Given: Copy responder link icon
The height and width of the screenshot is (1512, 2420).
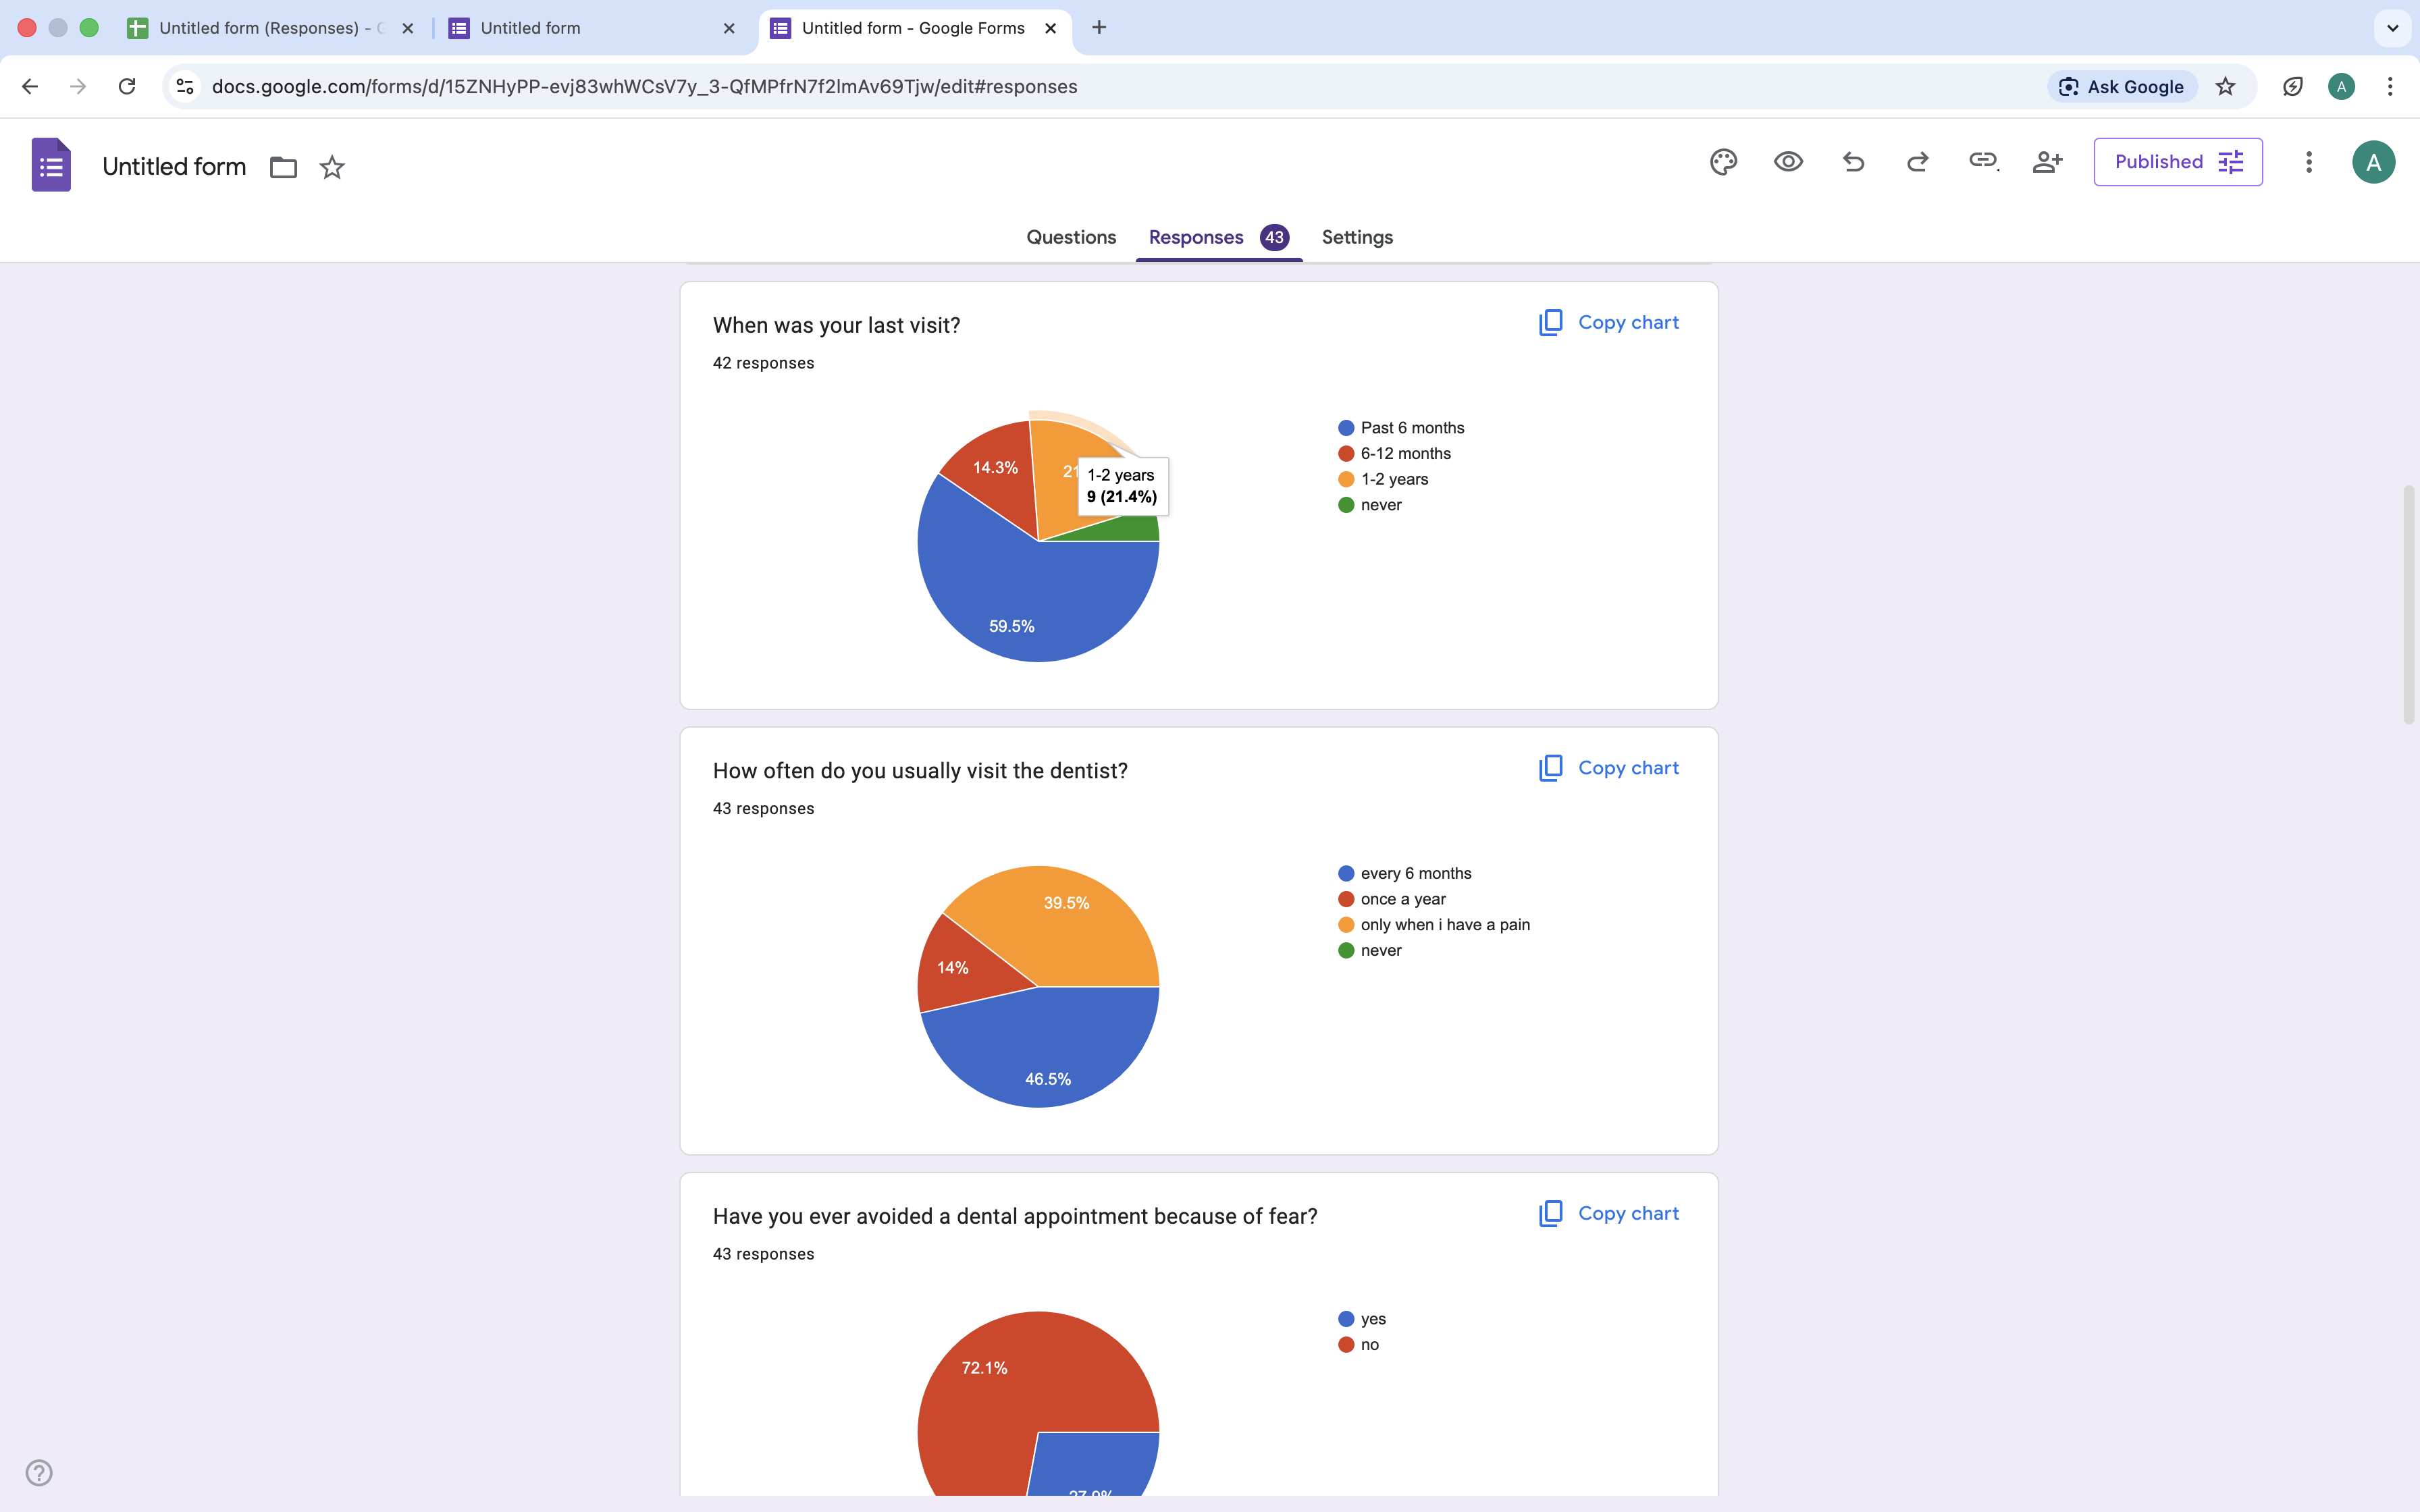Looking at the screenshot, I should click(x=1983, y=161).
